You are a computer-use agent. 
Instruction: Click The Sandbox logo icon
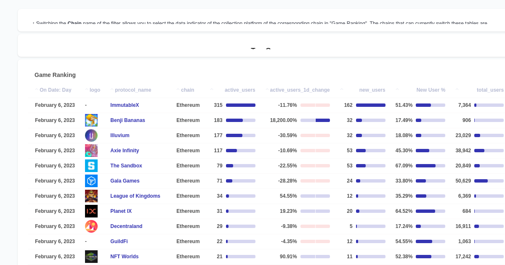click(91, 166)
